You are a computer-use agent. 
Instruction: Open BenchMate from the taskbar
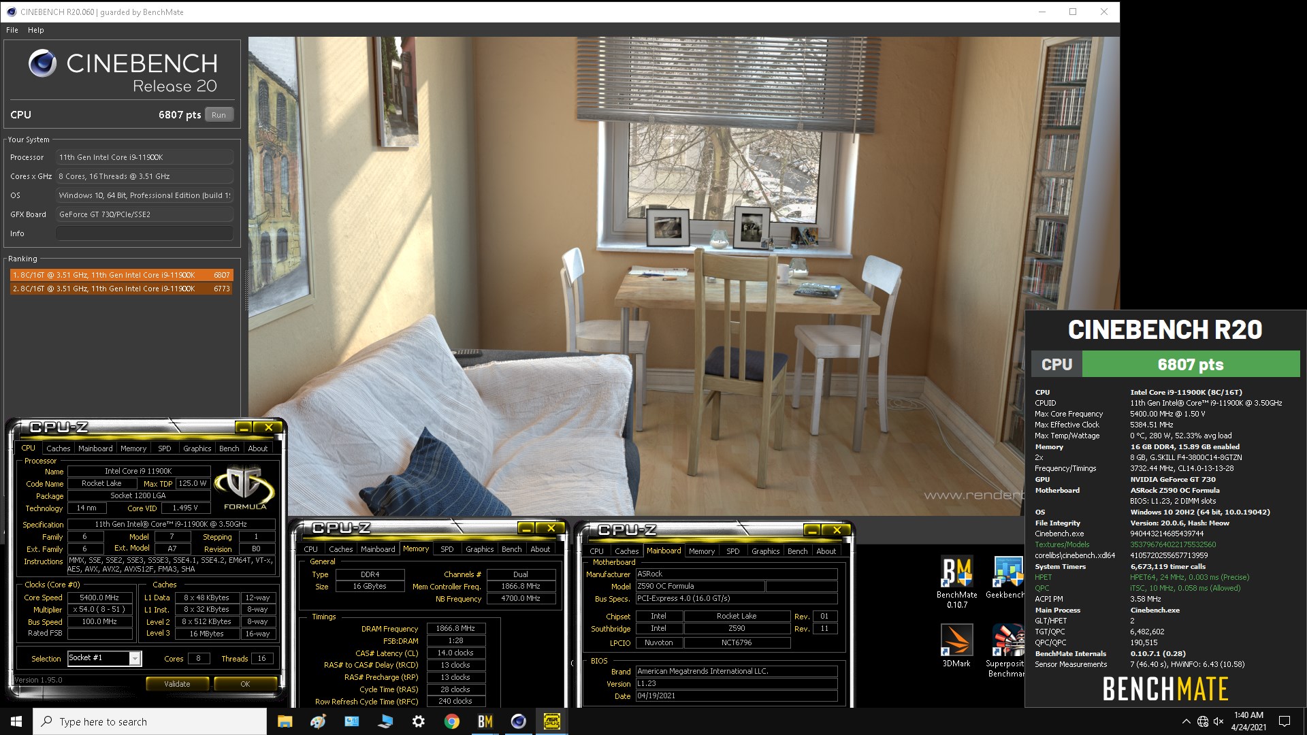pyautogui.click(x=485, y=721)
